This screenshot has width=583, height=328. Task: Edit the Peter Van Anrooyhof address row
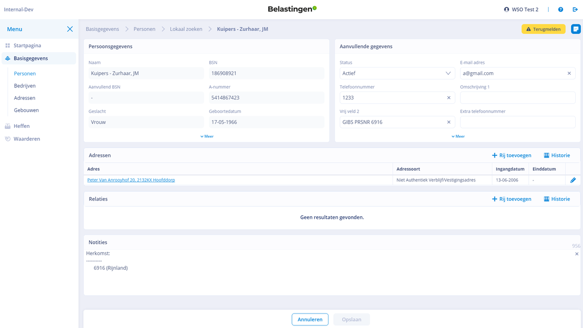(573, 180)
